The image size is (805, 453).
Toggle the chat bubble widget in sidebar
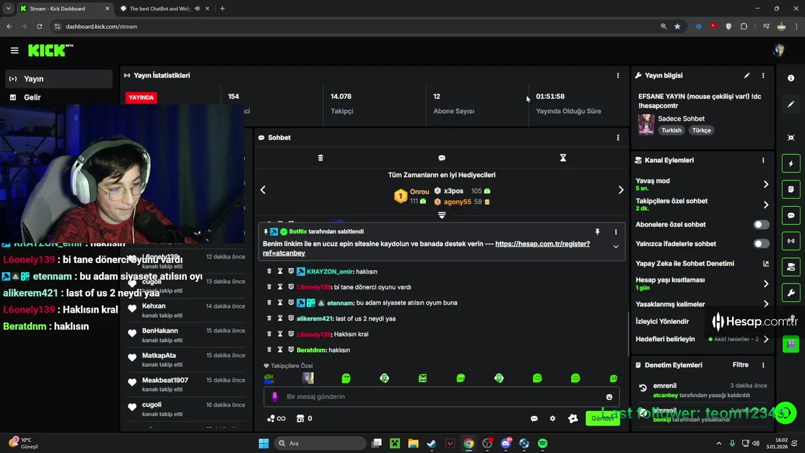(x=791, y=215)
